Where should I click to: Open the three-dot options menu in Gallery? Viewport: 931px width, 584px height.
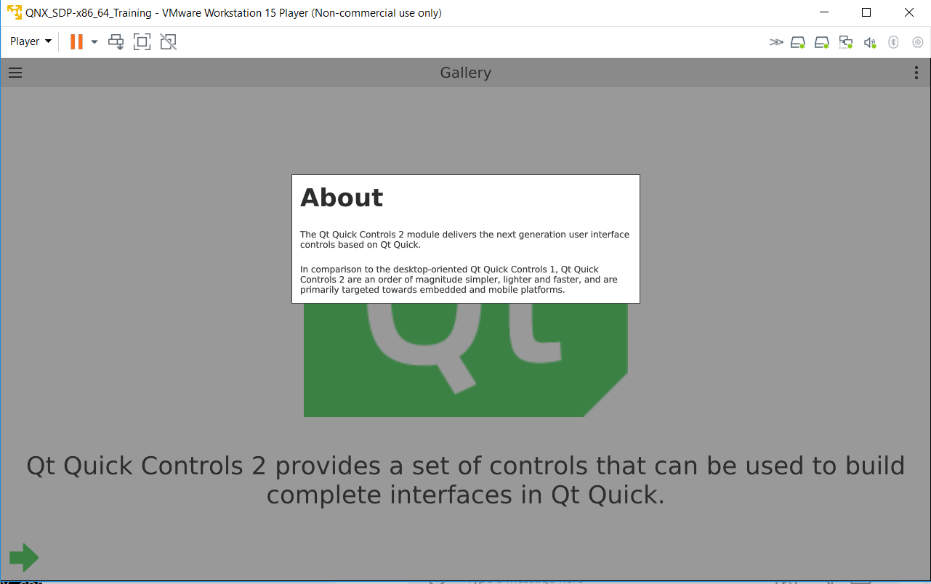(x=916, y=73)
